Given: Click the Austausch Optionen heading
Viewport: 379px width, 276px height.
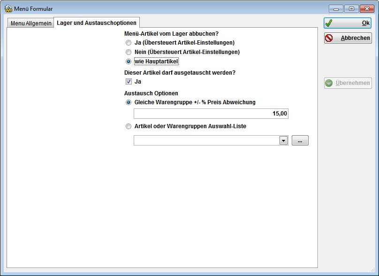Looking at the screenshot, I should tap(151, 93).
